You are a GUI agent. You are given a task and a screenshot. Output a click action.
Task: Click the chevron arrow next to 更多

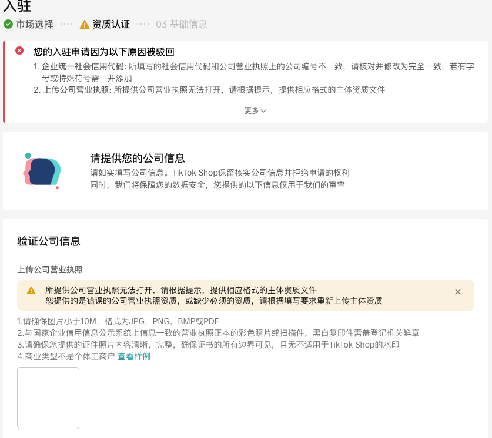click(x=263, y=111)
